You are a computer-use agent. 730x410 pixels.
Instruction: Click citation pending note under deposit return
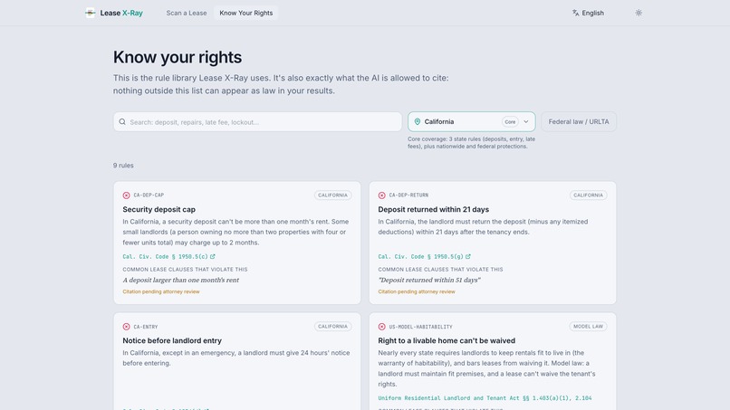point(417,291)
